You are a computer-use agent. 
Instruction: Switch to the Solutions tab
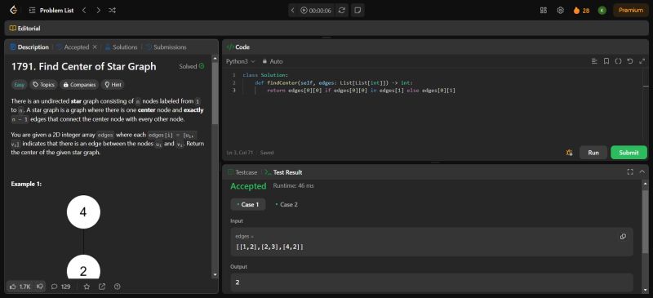121,47
